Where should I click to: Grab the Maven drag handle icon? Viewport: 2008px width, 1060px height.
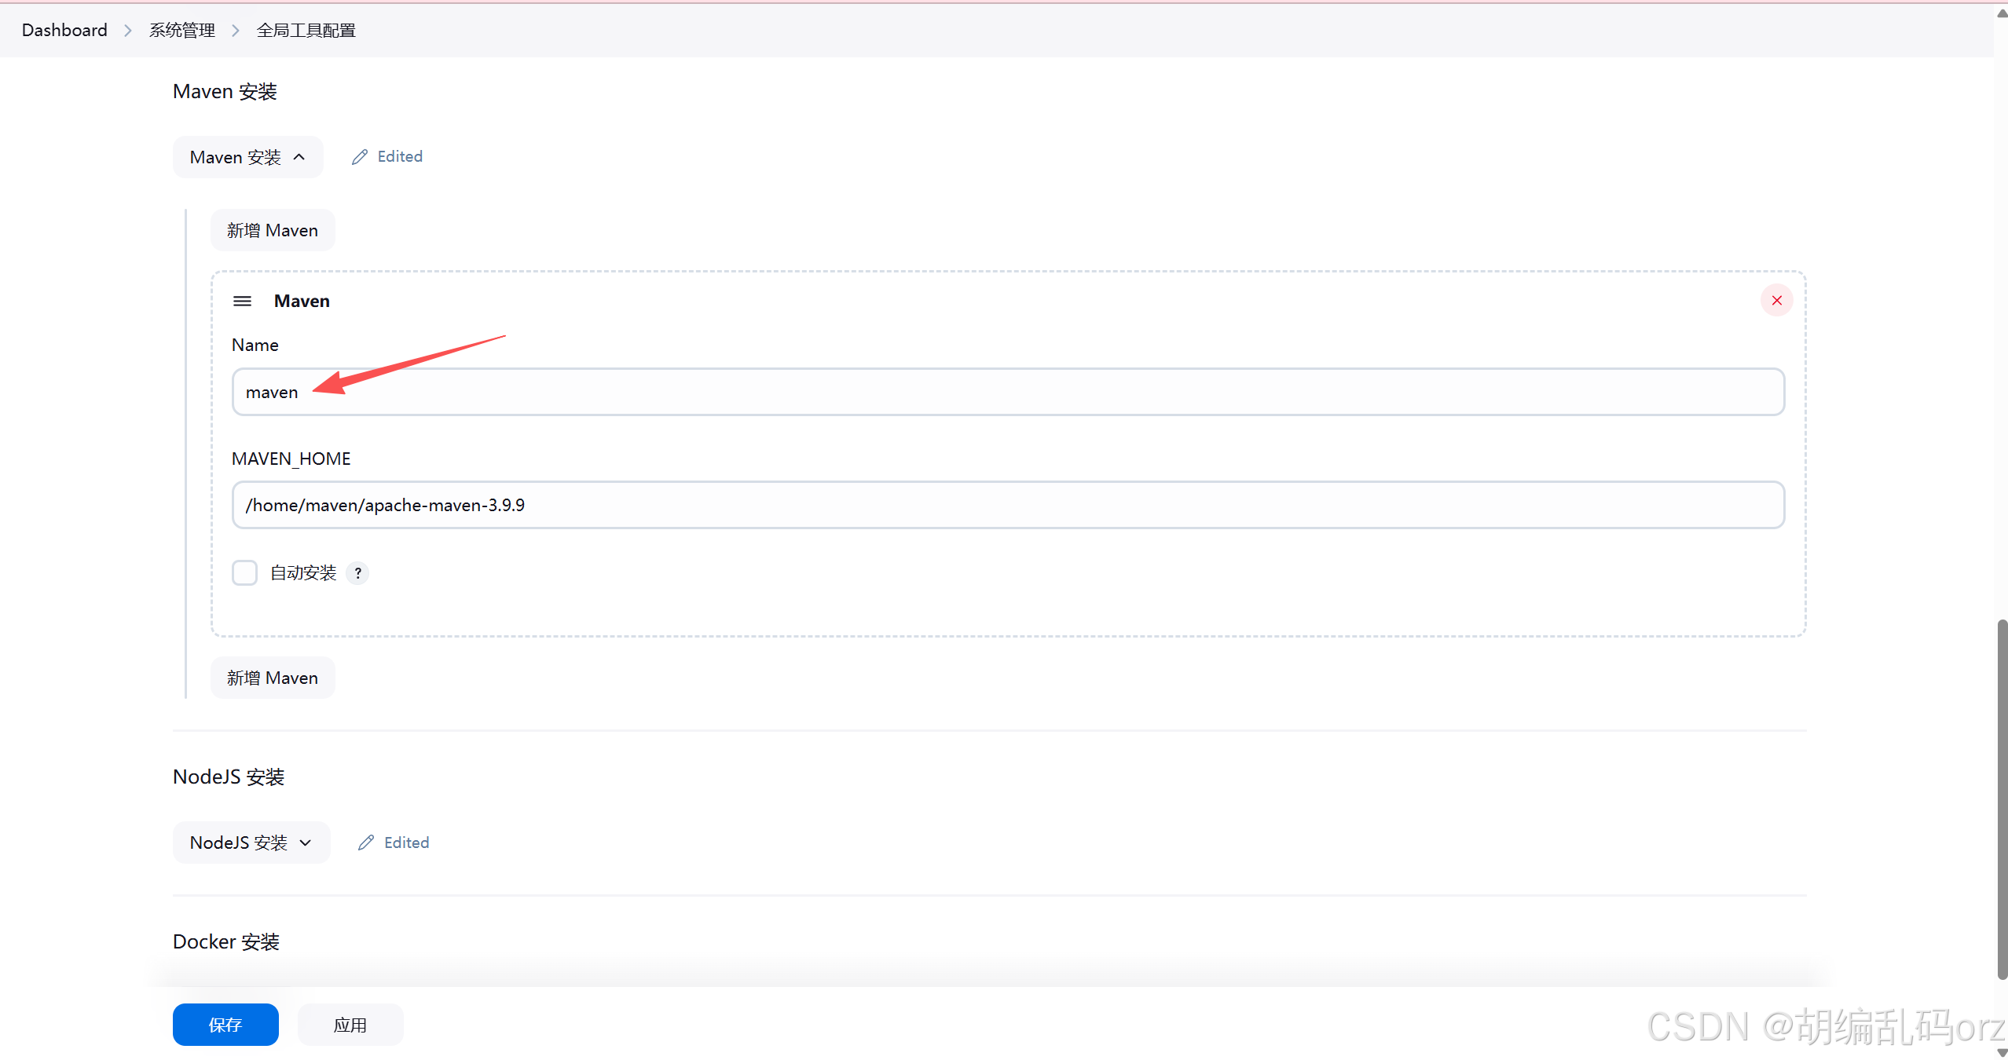pos(242,302)
